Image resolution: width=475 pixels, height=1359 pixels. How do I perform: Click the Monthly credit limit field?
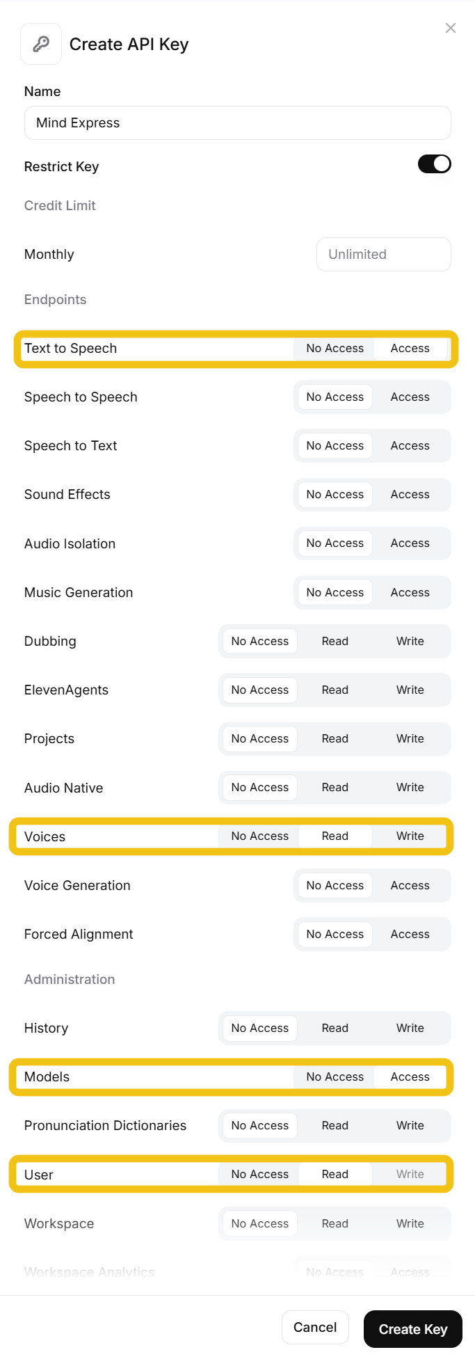tap(384, 255)
